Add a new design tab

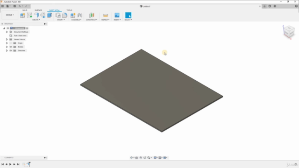click(x=264, y=6)
